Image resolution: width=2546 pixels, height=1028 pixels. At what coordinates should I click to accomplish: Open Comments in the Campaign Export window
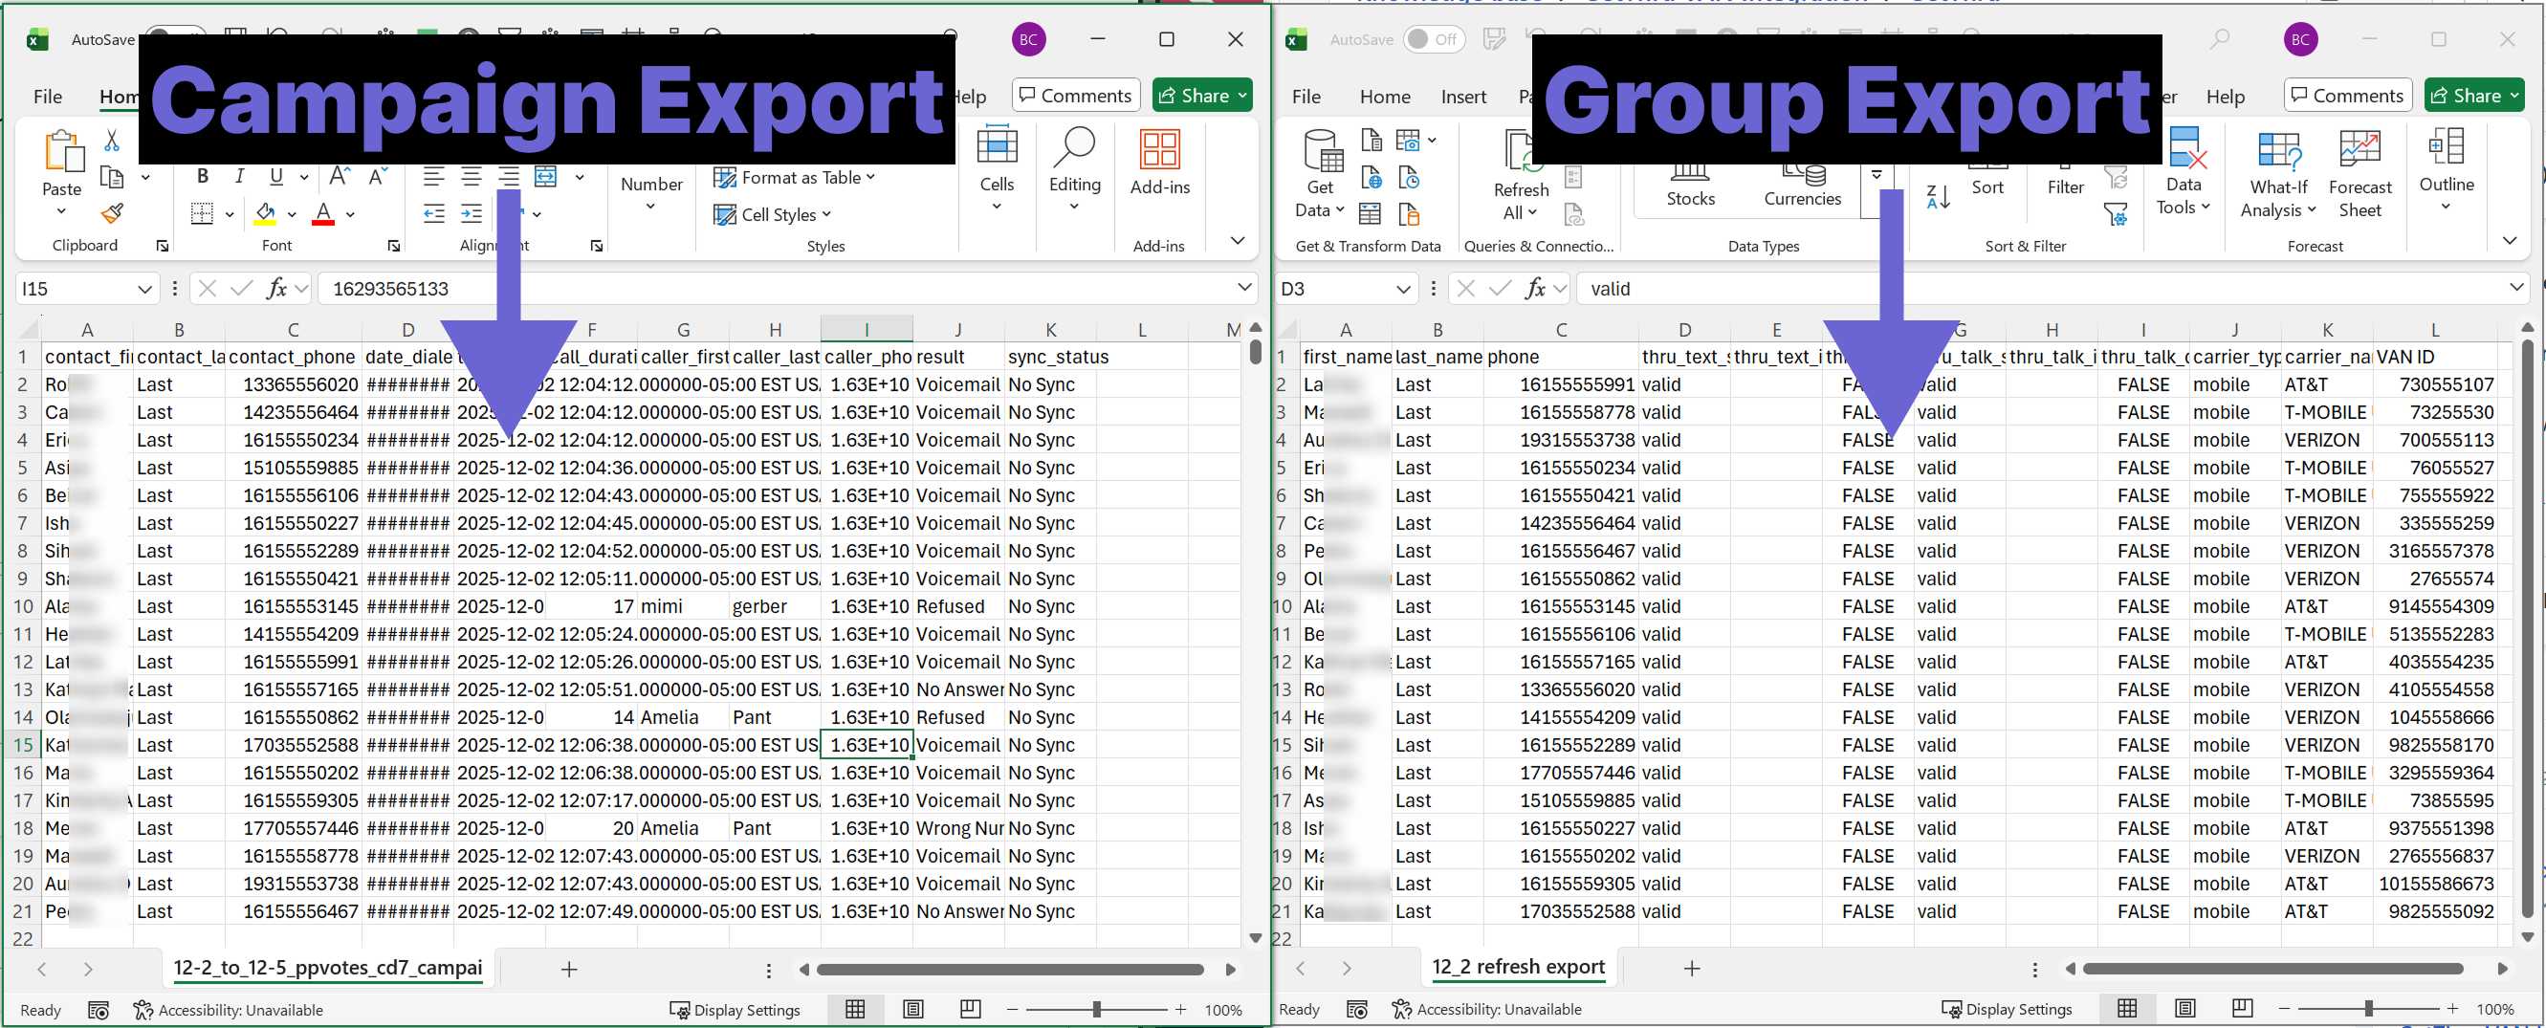tap(1075, 95)
